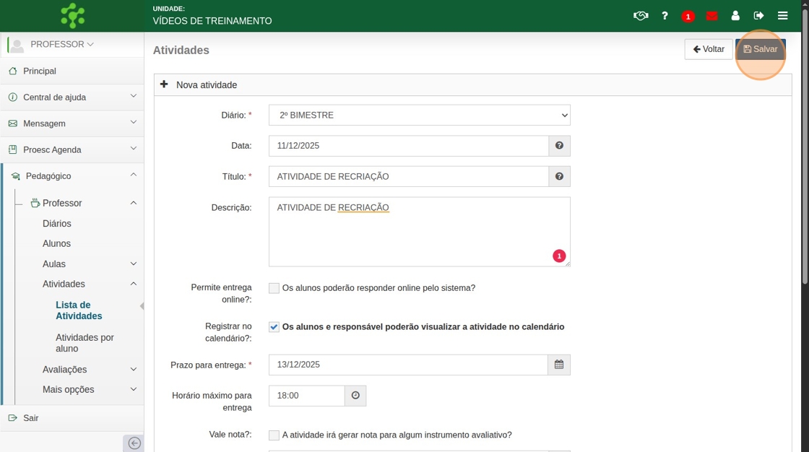The width and height of the screenshot is (809, 452).
Task: Click the small sidebar collapse triangle
Action: (142, 306)
